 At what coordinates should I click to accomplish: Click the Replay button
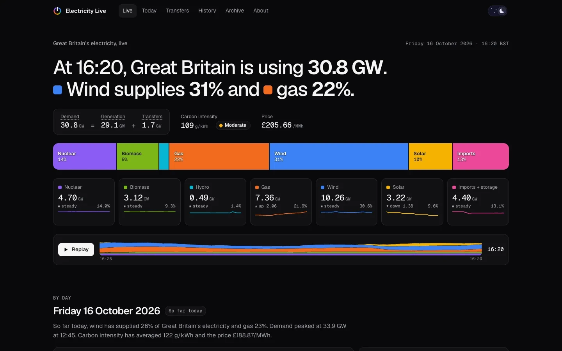[76, 250]
